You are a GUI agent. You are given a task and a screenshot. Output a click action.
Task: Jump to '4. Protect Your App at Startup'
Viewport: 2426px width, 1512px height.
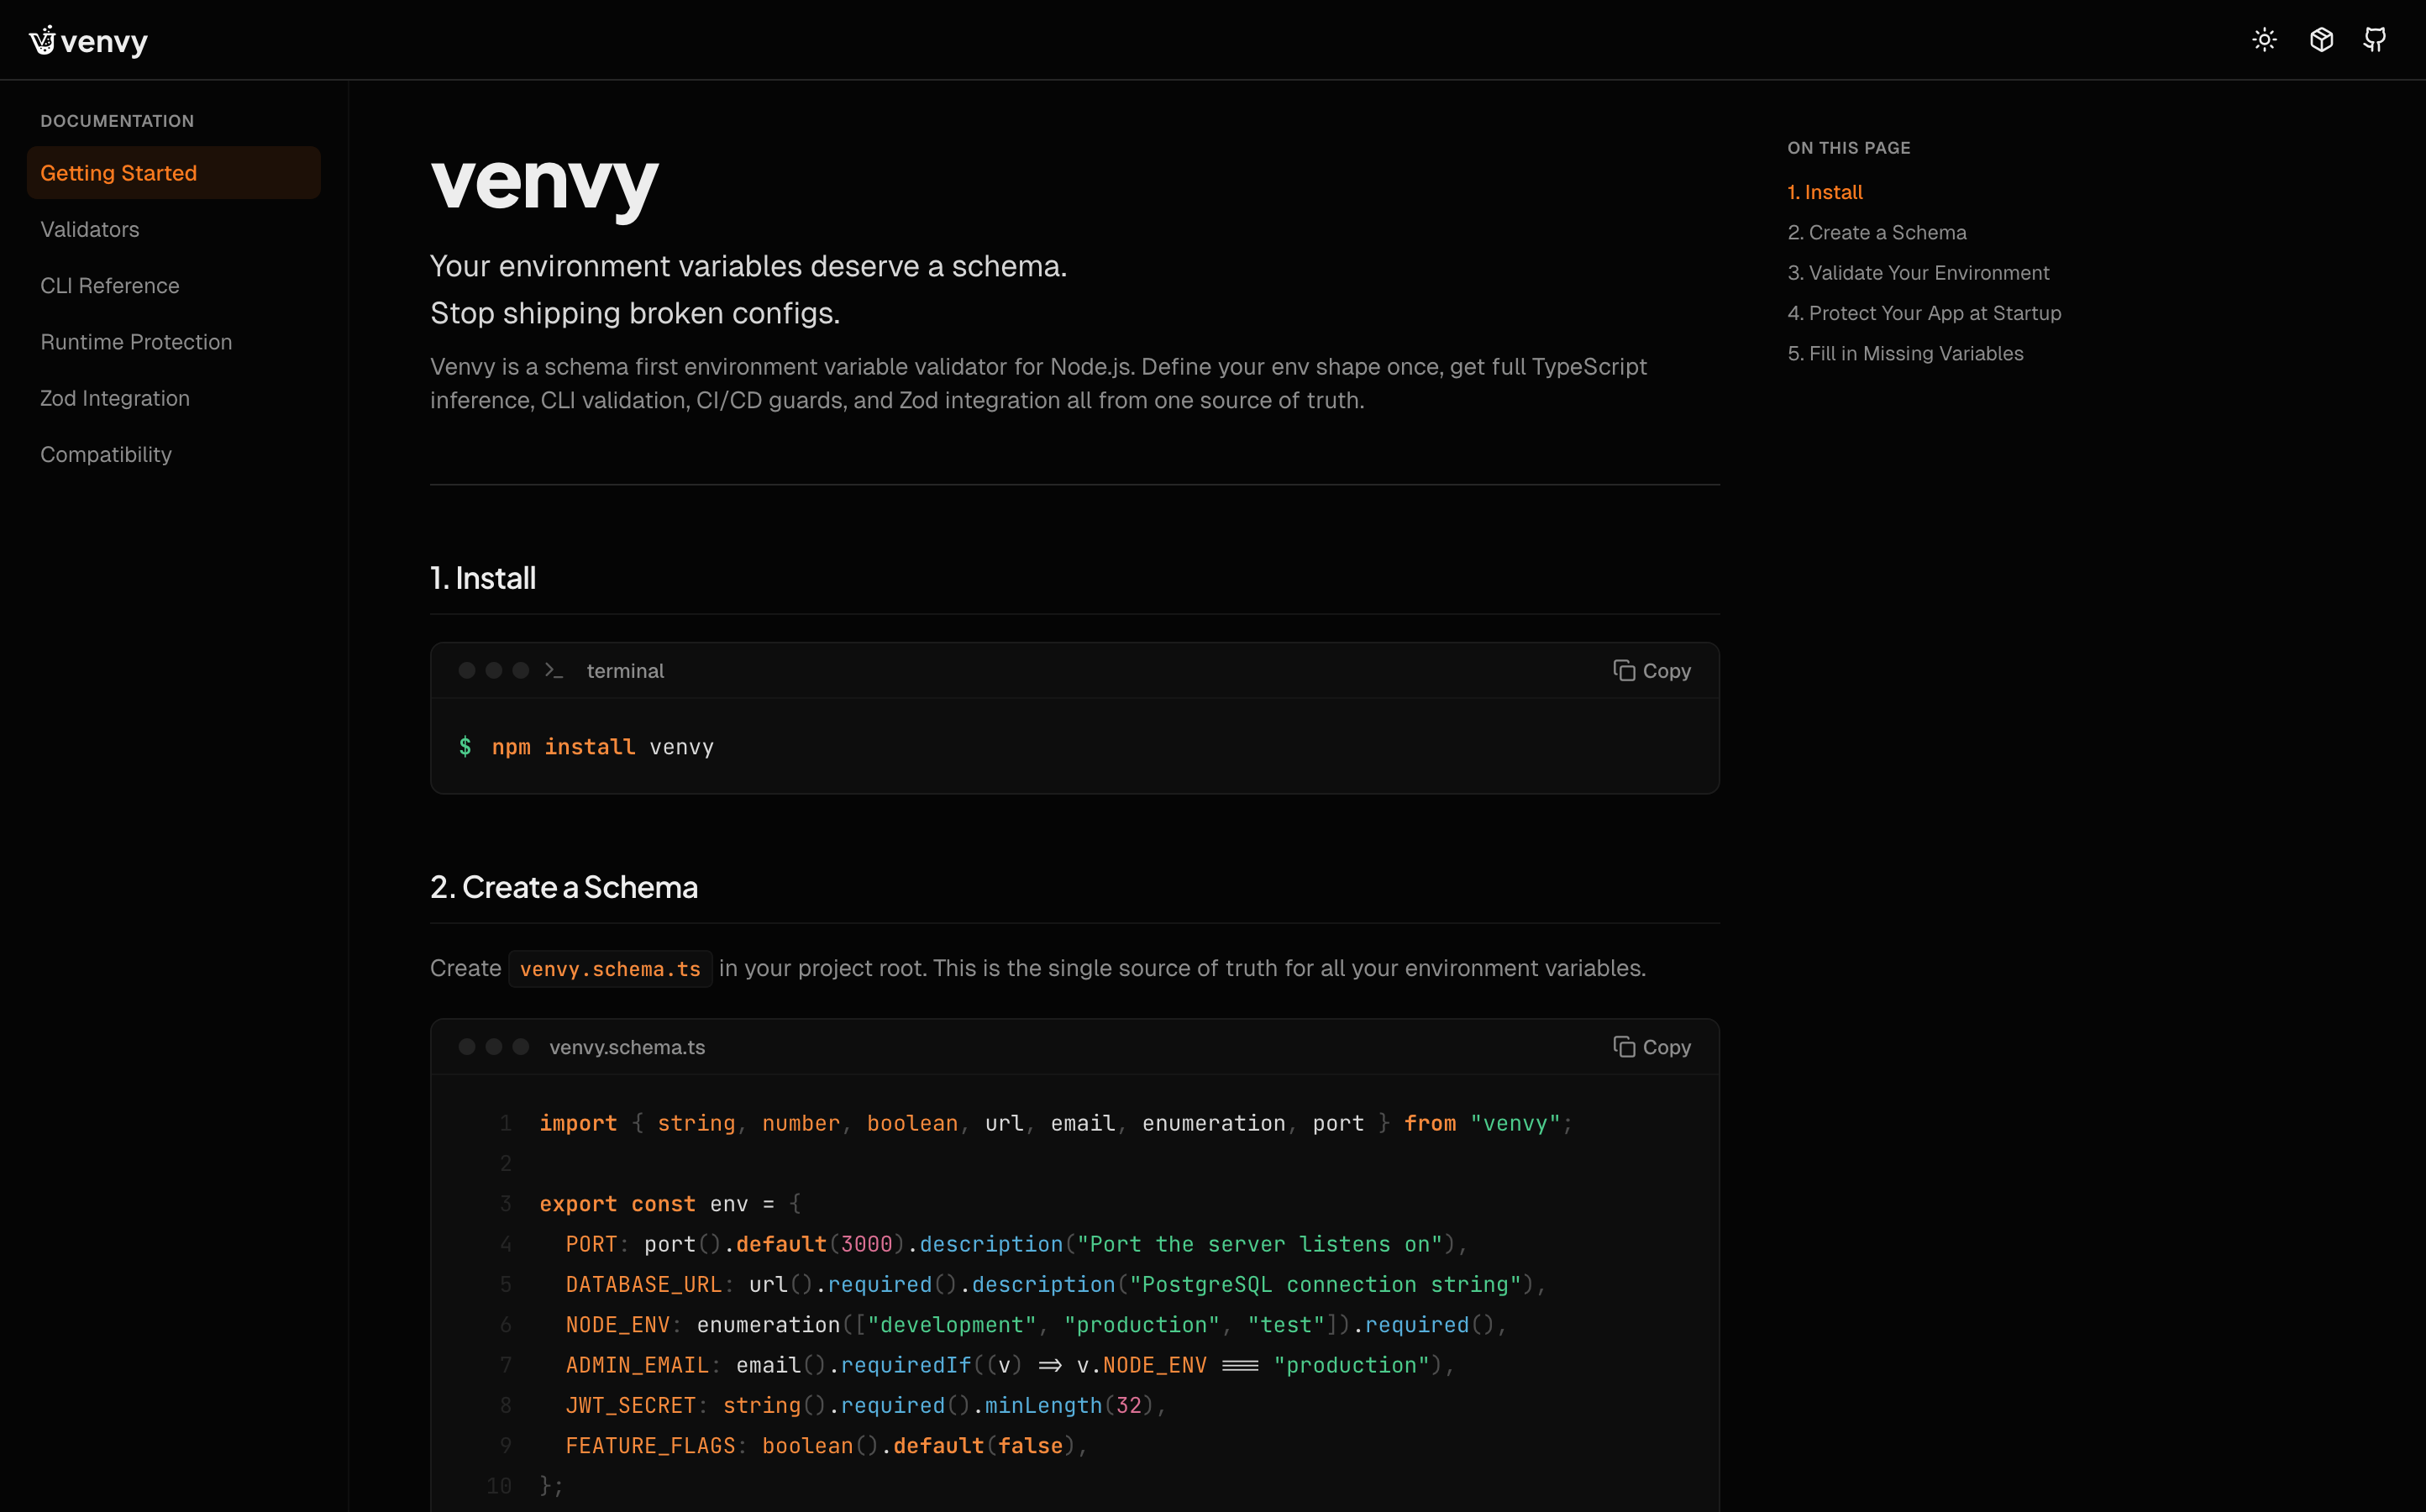pyautogui.click(x=1924, y=313)
